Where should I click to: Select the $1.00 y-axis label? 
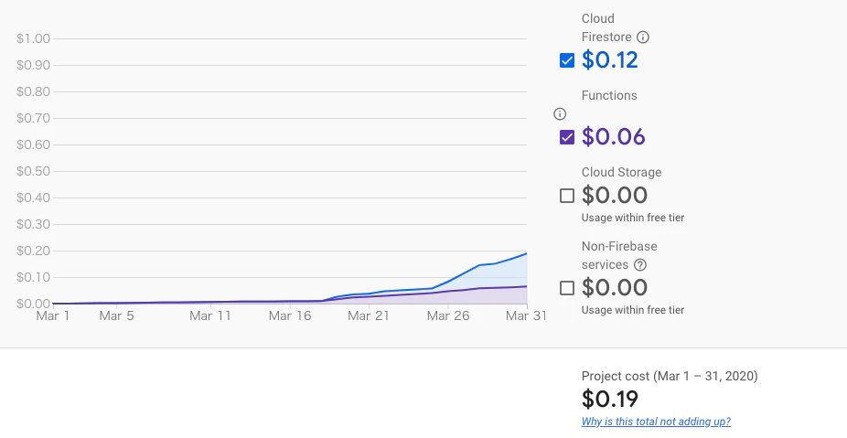click(x=33, y=39)
